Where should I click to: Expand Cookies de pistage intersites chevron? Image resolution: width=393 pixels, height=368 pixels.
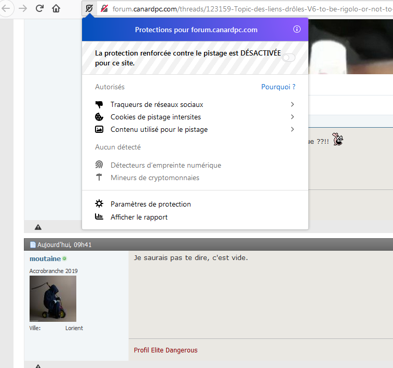point(292,117)
